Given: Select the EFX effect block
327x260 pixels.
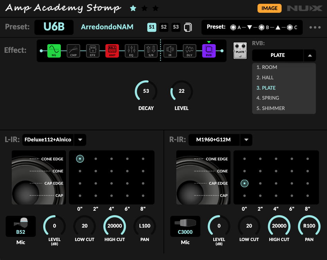Looking at the screenshot, I should tap(93, 51).
